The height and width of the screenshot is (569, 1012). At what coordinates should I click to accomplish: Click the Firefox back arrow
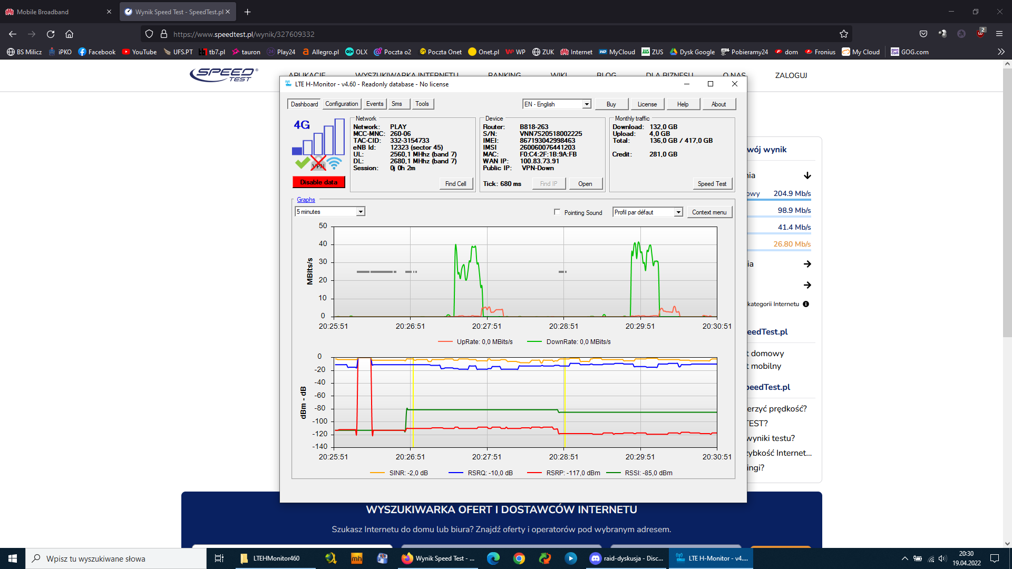pos(13,34)
